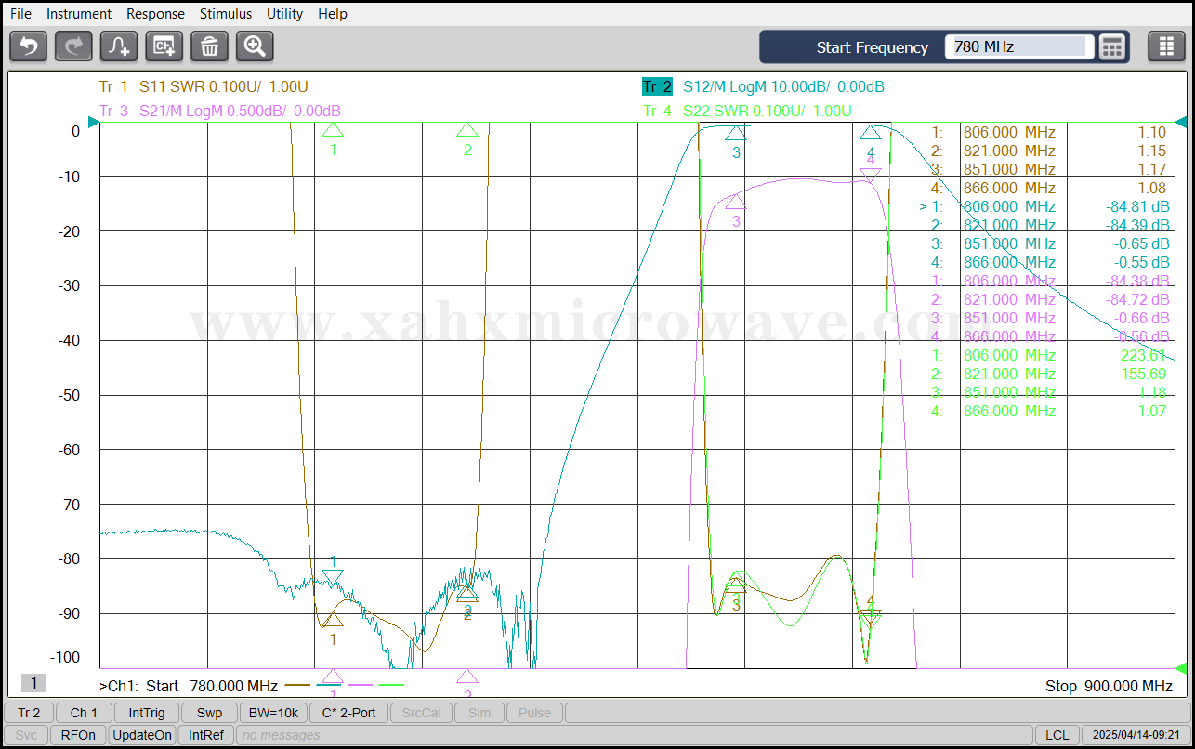The height and width of the screenshot is (749, 1195).
Task: Click the Swp sweep button
Action: [x=209, y=713]
